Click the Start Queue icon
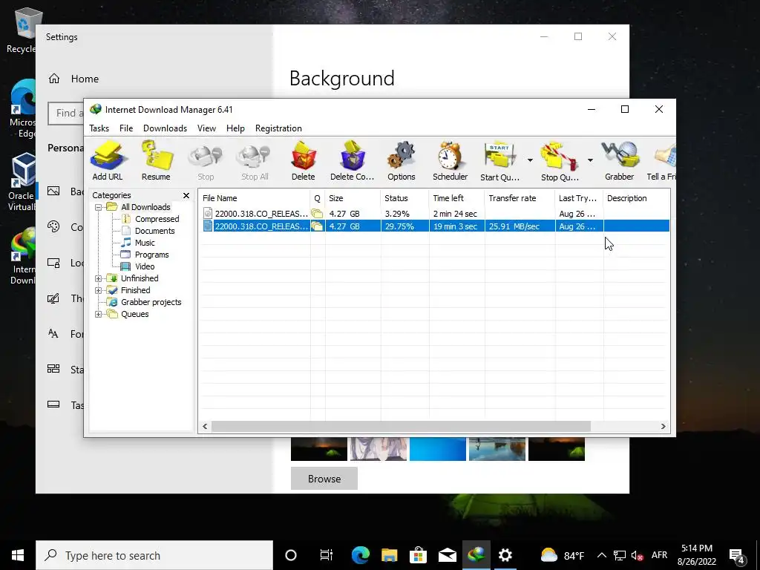 (499, 161)
